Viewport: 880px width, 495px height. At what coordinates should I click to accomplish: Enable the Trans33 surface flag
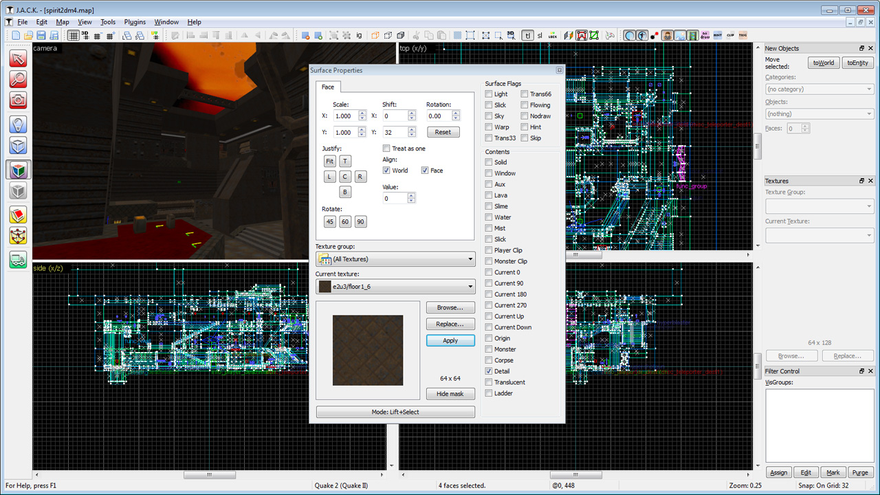tap(488, 137)
